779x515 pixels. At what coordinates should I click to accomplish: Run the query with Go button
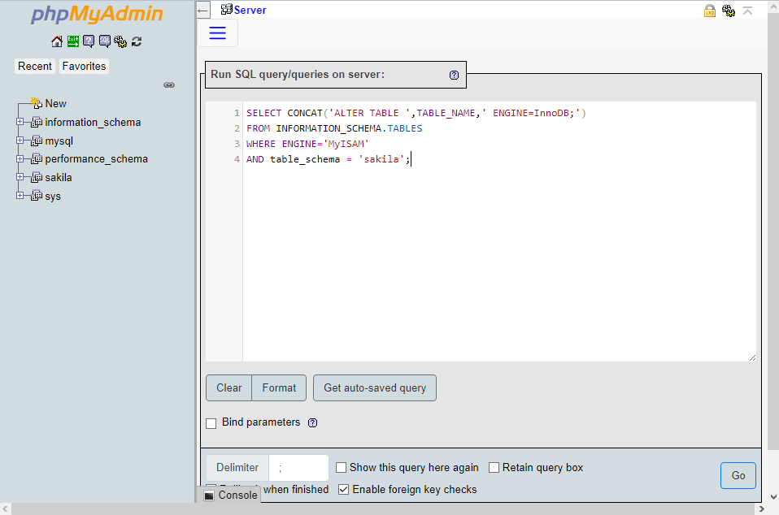pos(738,475)
